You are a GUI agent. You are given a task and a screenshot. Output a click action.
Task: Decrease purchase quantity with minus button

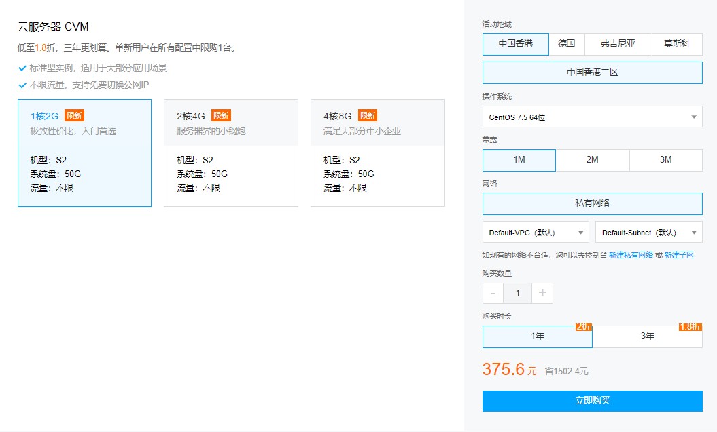493,294
